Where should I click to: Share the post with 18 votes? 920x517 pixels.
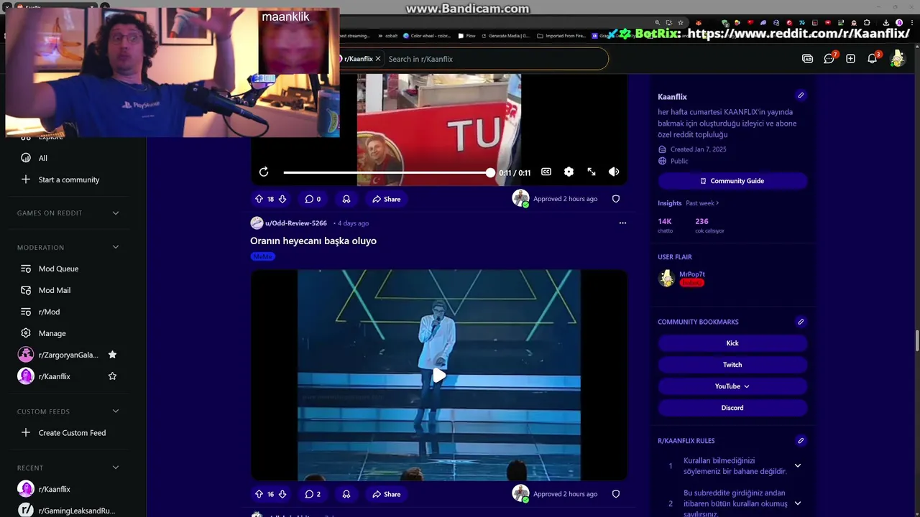[x=387, y=199]
